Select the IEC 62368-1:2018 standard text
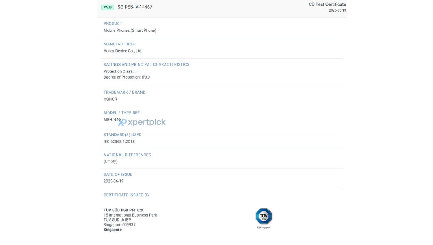This screenshot has width=433, height=245. [119, 142]
